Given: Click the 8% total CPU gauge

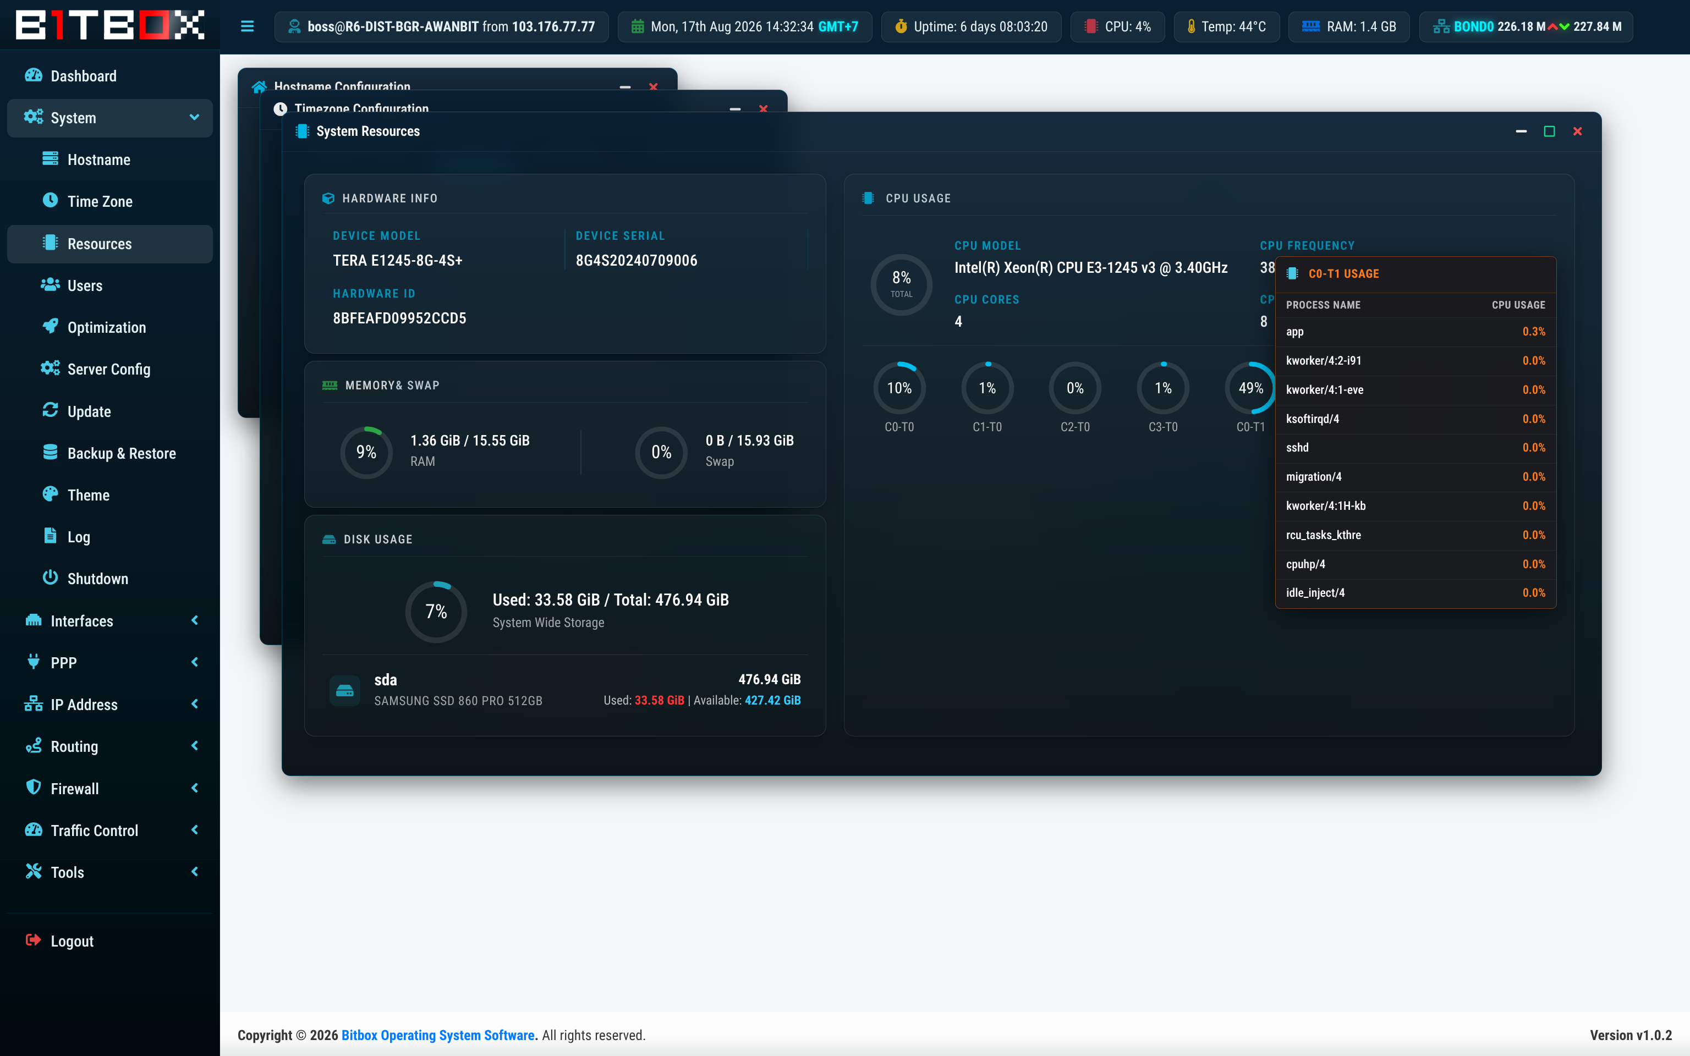Looking at the screenshot, I should [x=902, y=284].
